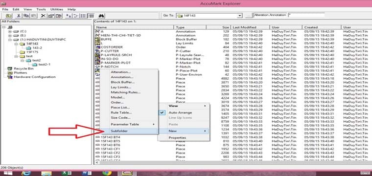Expand the (C:) drive node
Image resolution: width=372 pixels, height=176 pixels.
click(x=10, y=31)
